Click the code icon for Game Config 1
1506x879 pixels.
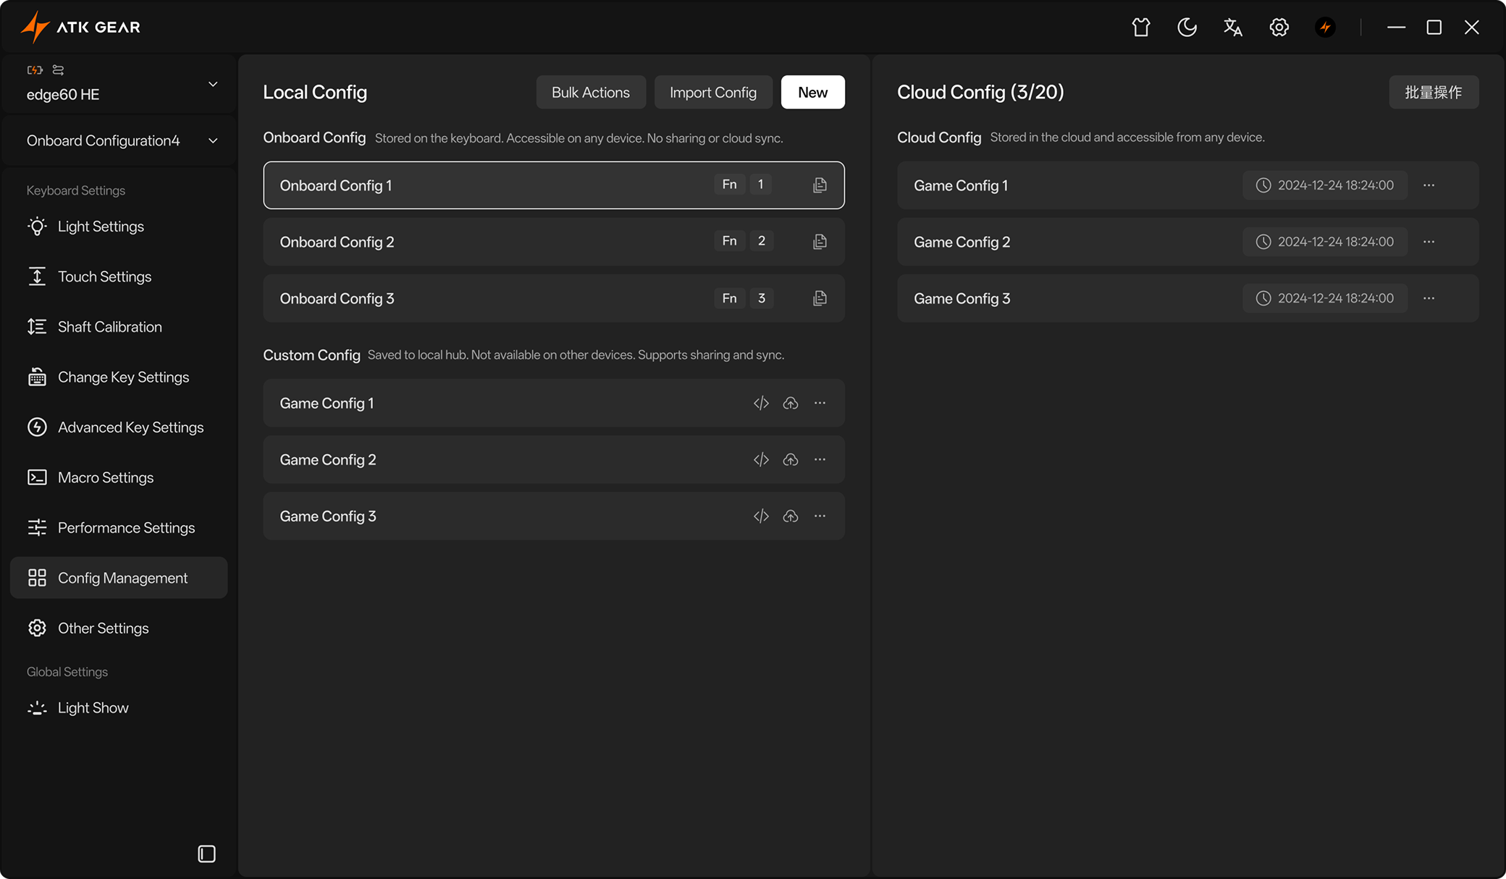point(761,403)
